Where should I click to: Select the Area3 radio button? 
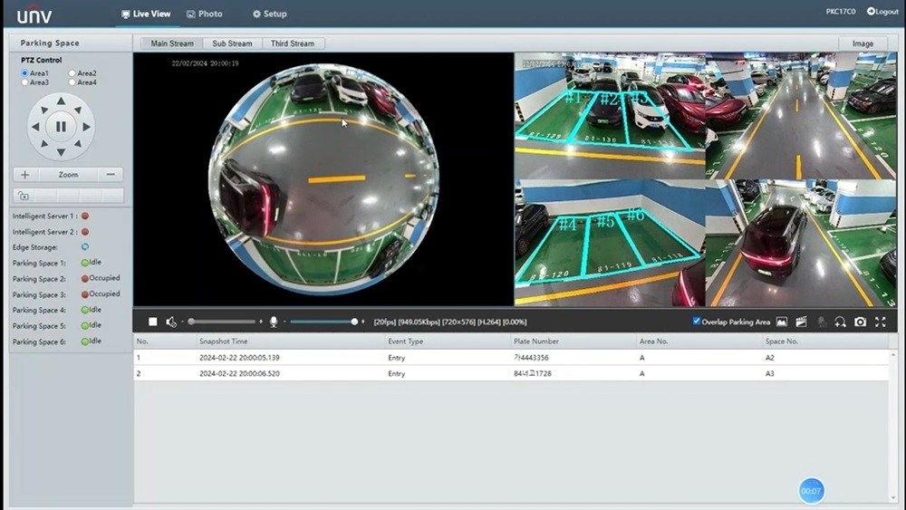25,82
